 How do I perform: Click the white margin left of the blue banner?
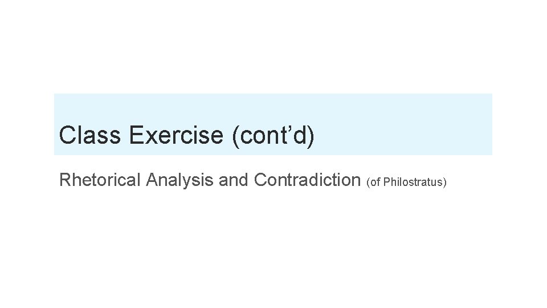[27, 124]
